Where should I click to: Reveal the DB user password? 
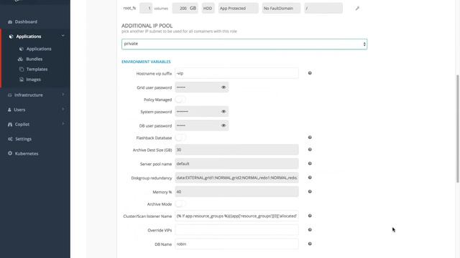coord(224,126)
